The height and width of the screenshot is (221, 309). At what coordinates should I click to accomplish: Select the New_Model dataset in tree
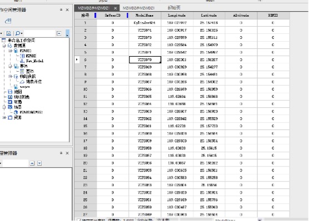(x=34, y=61)
